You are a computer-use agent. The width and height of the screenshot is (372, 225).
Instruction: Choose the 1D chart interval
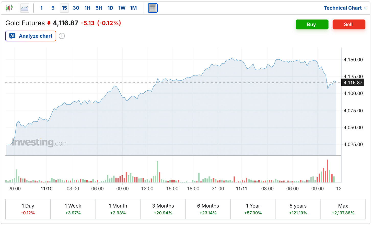coord(110,8)
